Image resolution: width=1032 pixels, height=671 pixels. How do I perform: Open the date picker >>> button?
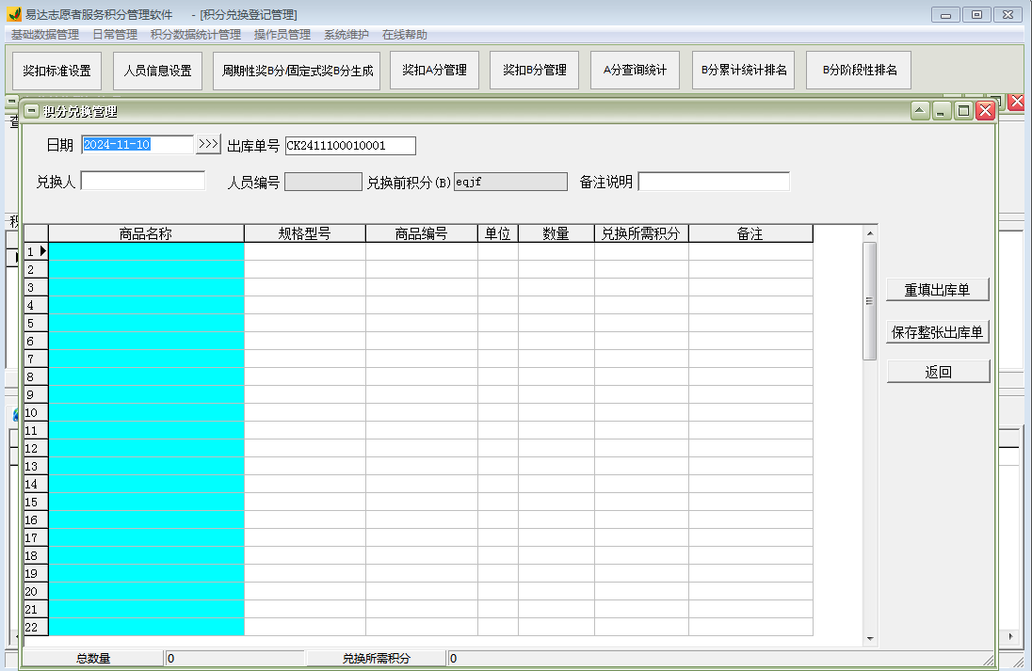pyautogui.click(x=209, y=144)
